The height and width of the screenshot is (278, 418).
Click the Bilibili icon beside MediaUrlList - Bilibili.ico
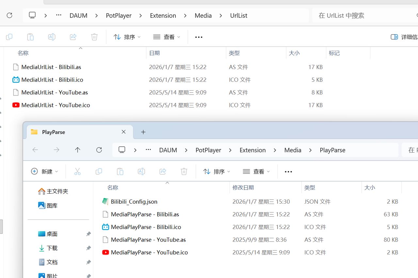pyautogui.click(x=16, y=80)
